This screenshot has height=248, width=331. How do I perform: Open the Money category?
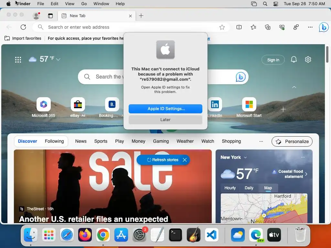pyautogui.click(x=138, y=141)
